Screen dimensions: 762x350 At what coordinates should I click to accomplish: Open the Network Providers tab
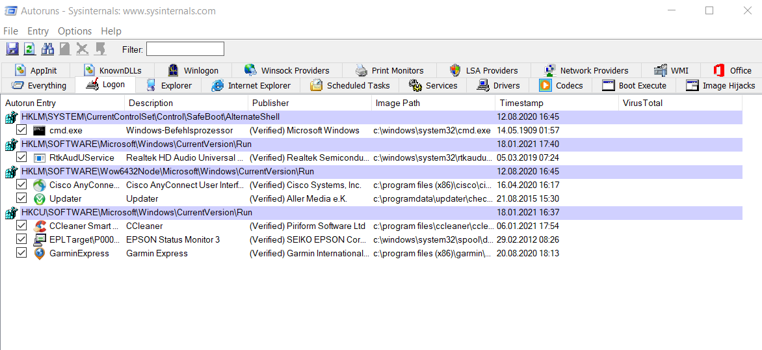click(586, 70)
